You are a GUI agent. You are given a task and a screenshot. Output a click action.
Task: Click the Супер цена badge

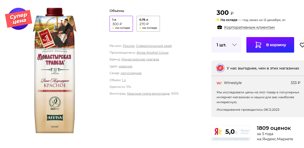click(18, 19)
